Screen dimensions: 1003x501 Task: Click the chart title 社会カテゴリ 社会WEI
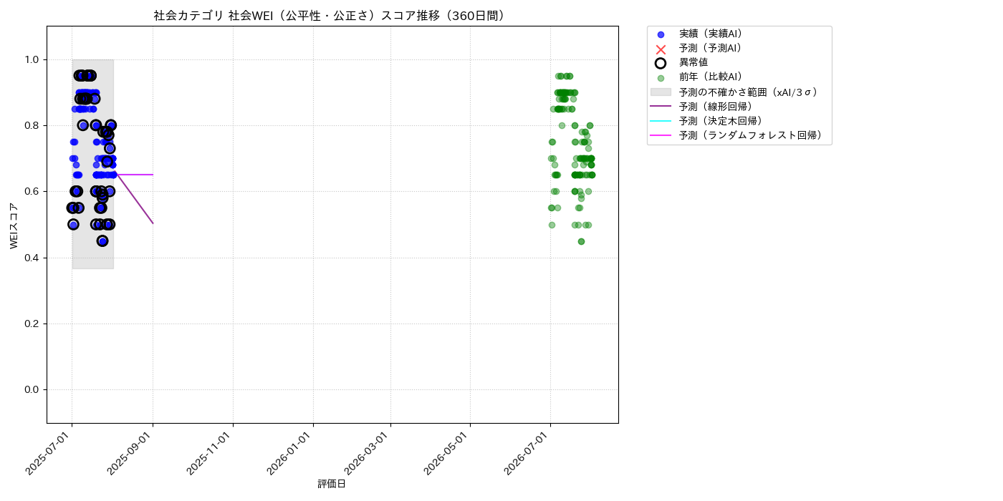coord(330,16)
